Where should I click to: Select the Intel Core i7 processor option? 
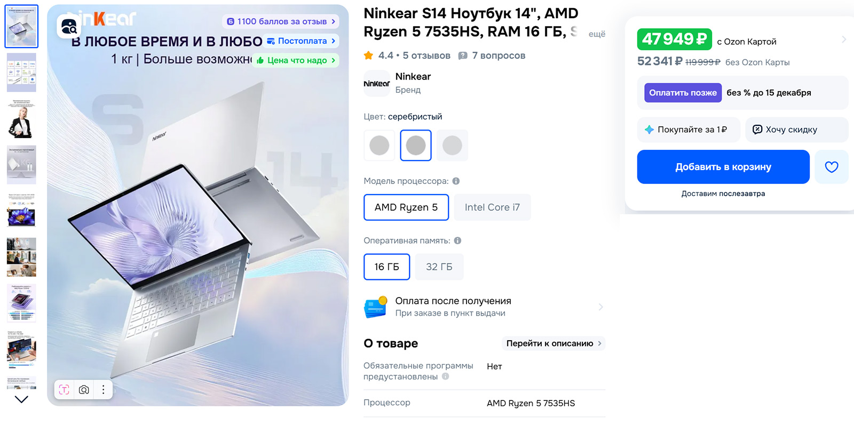point(492,207)
